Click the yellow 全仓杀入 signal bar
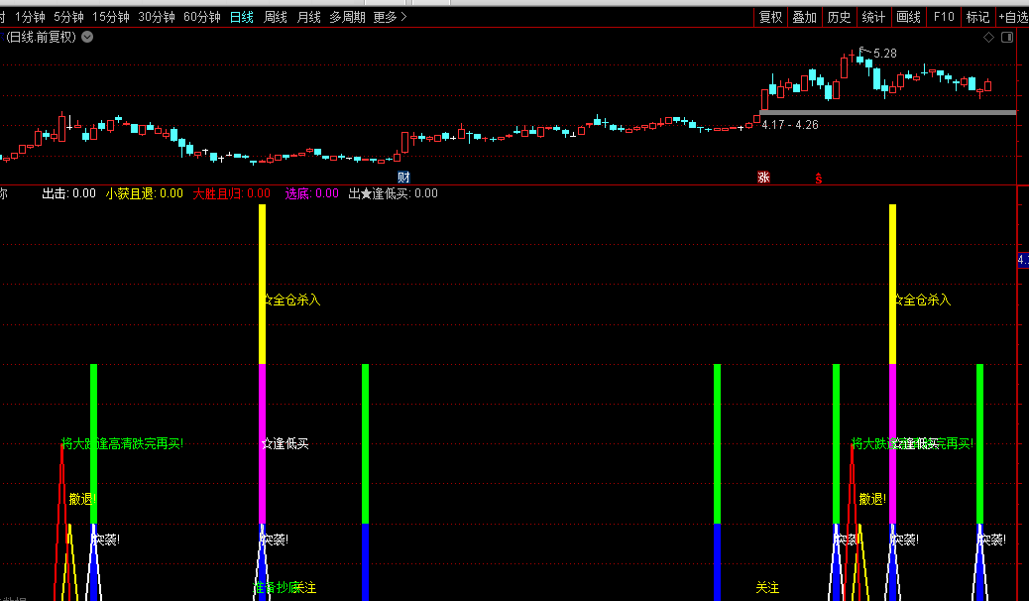The width and height of the screenshot is (1029, 601). click(262, 283)
